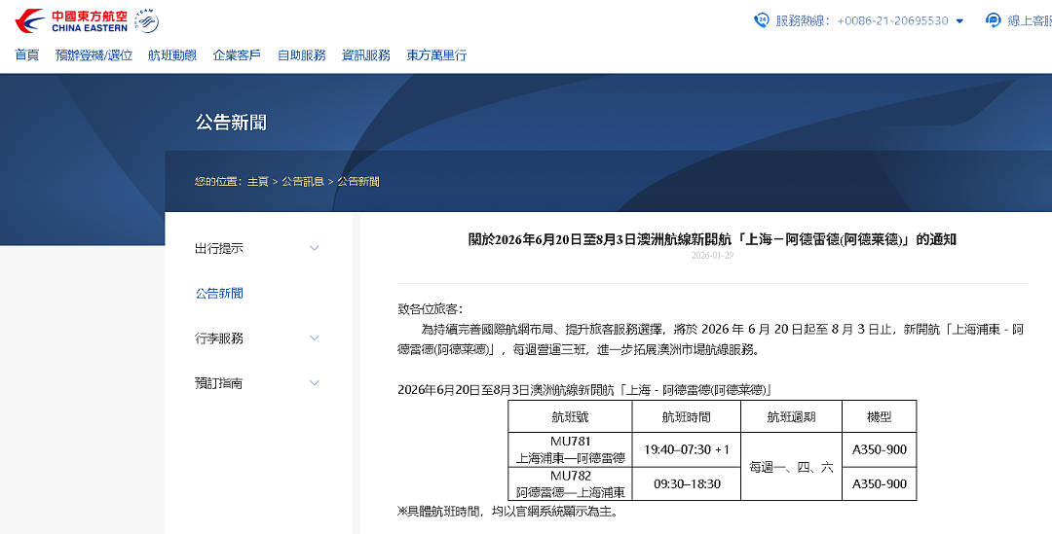Click the 每週一、四、六 schedule cell
The width and height of the screenshot is (1052, 534).
click(x=791, y=467)
